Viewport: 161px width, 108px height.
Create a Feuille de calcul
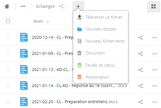click(100, 65)
